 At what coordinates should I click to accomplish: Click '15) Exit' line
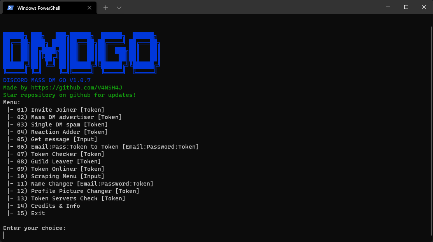tap(26, 213)
